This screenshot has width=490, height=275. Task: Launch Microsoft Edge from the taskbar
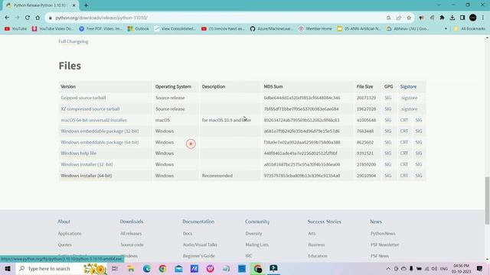pos(146,268)
